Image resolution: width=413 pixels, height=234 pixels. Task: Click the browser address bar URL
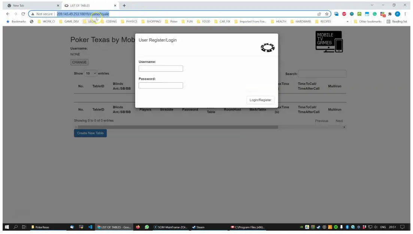tap(83, 14)
